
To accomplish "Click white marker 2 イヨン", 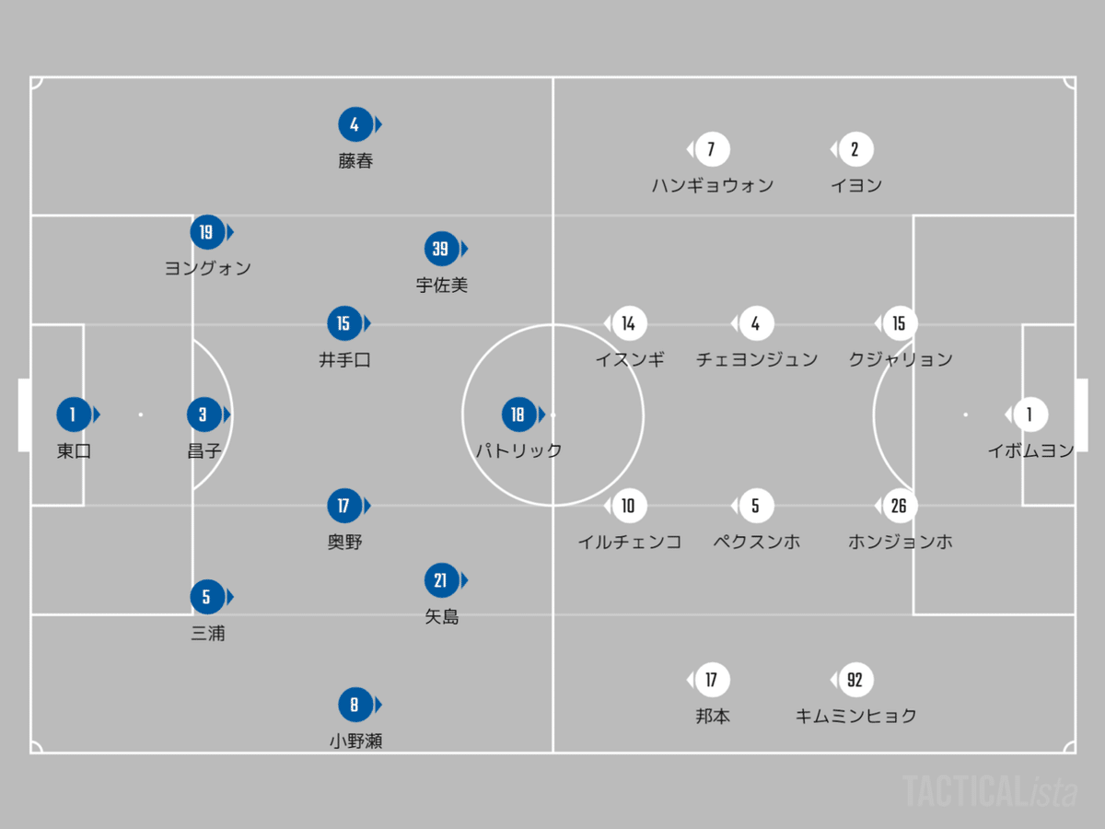I will (855, 149).
